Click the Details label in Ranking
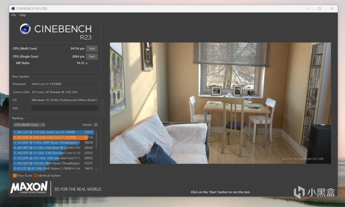 [x=87, y=125]
